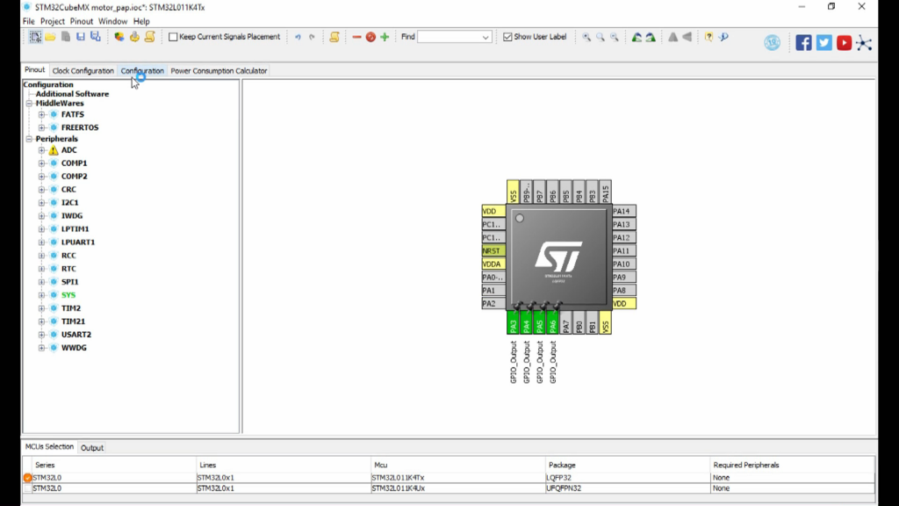
Task: Enable Keep Current Signals Placement checkbox
Action: 173,37
